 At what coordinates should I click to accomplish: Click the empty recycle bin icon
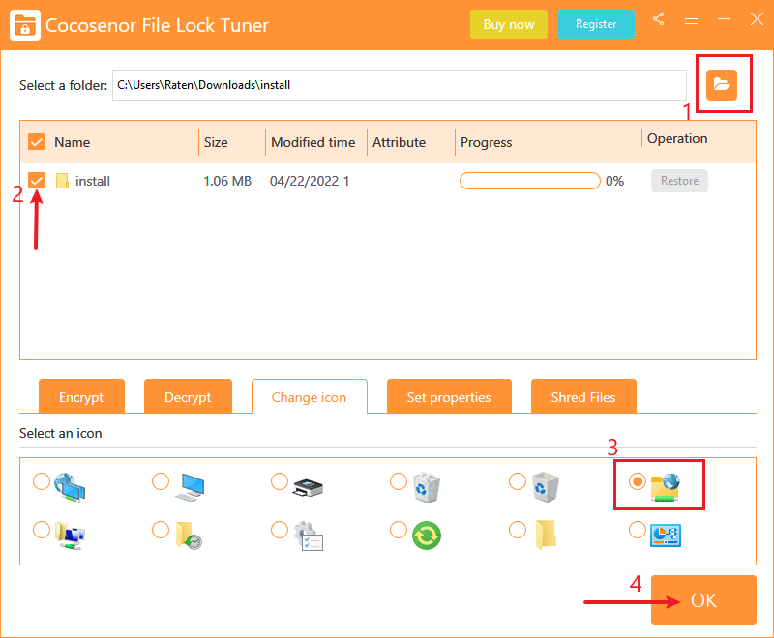pos(546,487)
